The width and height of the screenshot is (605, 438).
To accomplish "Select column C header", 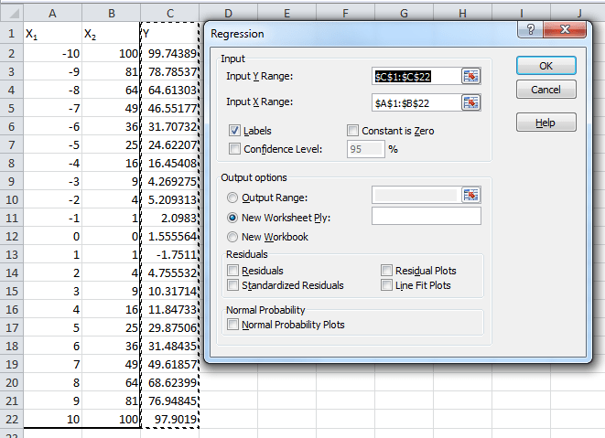I will click(x=169, y=14).
